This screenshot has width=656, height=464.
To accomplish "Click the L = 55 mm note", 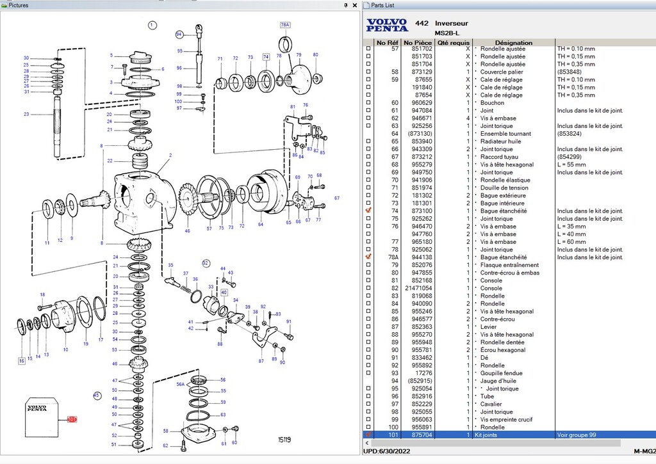I will (571, 164).
